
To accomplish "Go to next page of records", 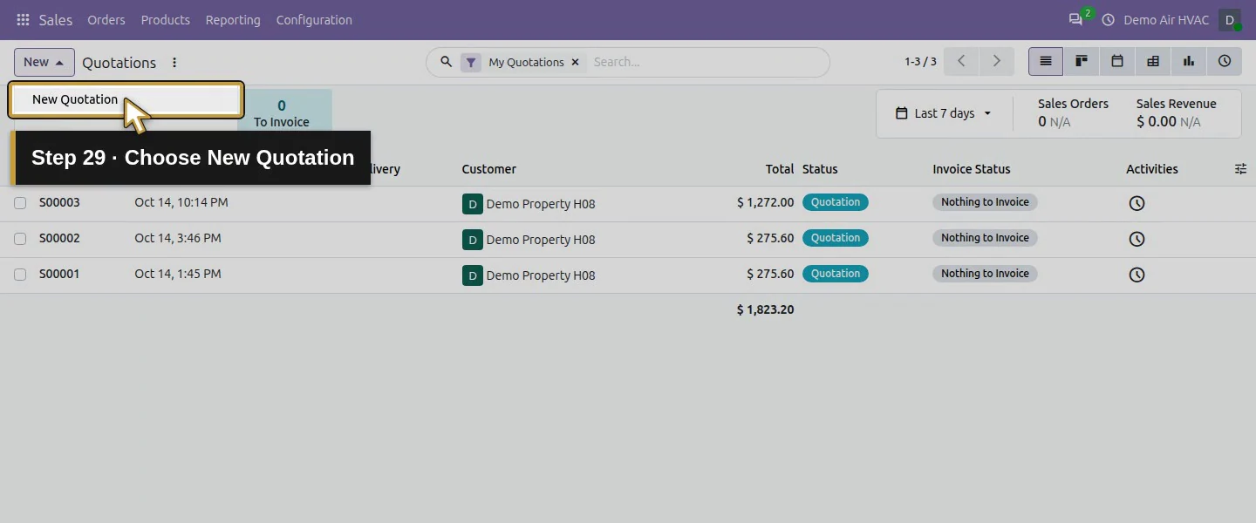I will [x=996, y=62].
